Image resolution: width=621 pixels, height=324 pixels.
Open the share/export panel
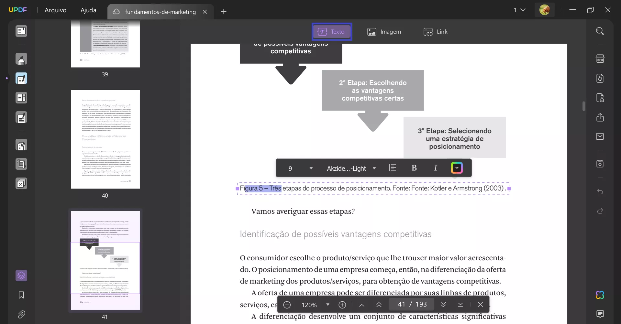(600, 117)
